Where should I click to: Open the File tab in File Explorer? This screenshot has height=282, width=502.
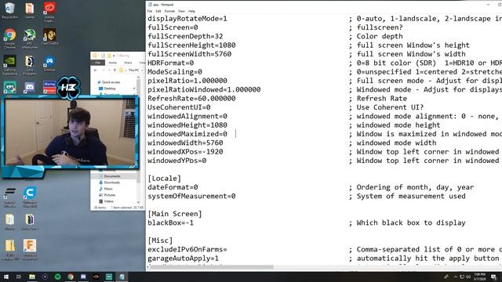pos(97,63)
